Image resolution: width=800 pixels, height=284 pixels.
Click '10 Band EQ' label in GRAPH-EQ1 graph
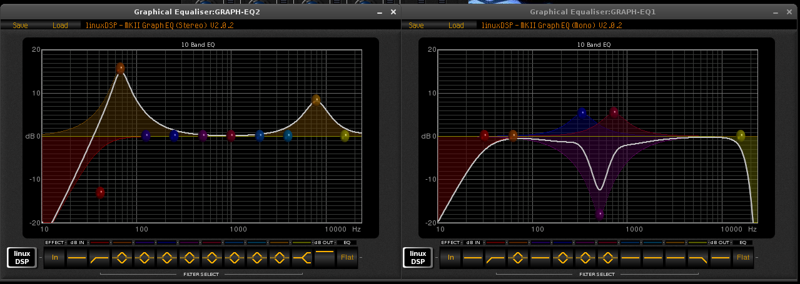coord(594,45)
